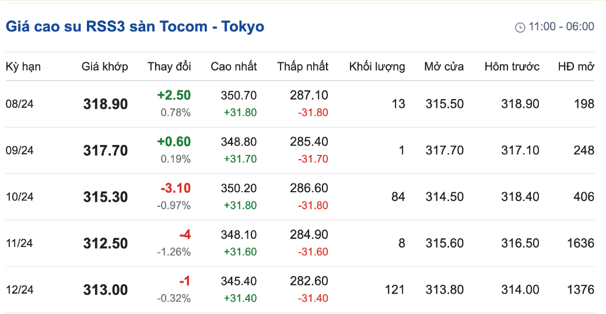Select the Thấp nhất column header
Viewport: 606px width, 314px height.
(x=303, y=66)
